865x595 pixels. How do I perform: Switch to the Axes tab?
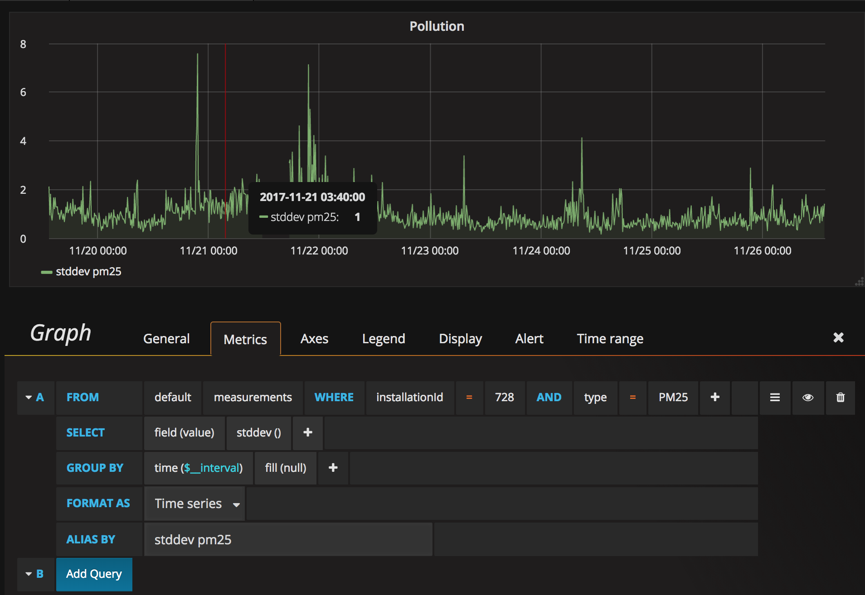[x=314, y=339]
